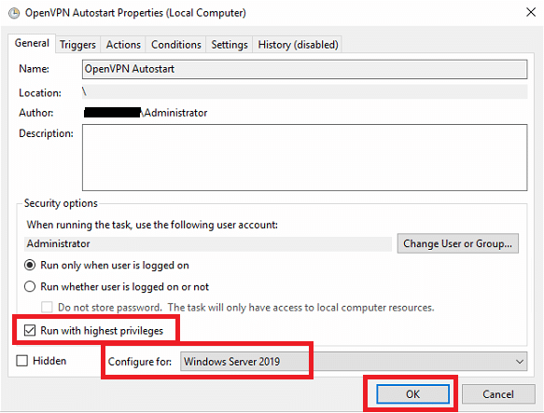This screenshot has height=413, width=544.
Task: Switch to the Triggers tab
Action: 77,45
